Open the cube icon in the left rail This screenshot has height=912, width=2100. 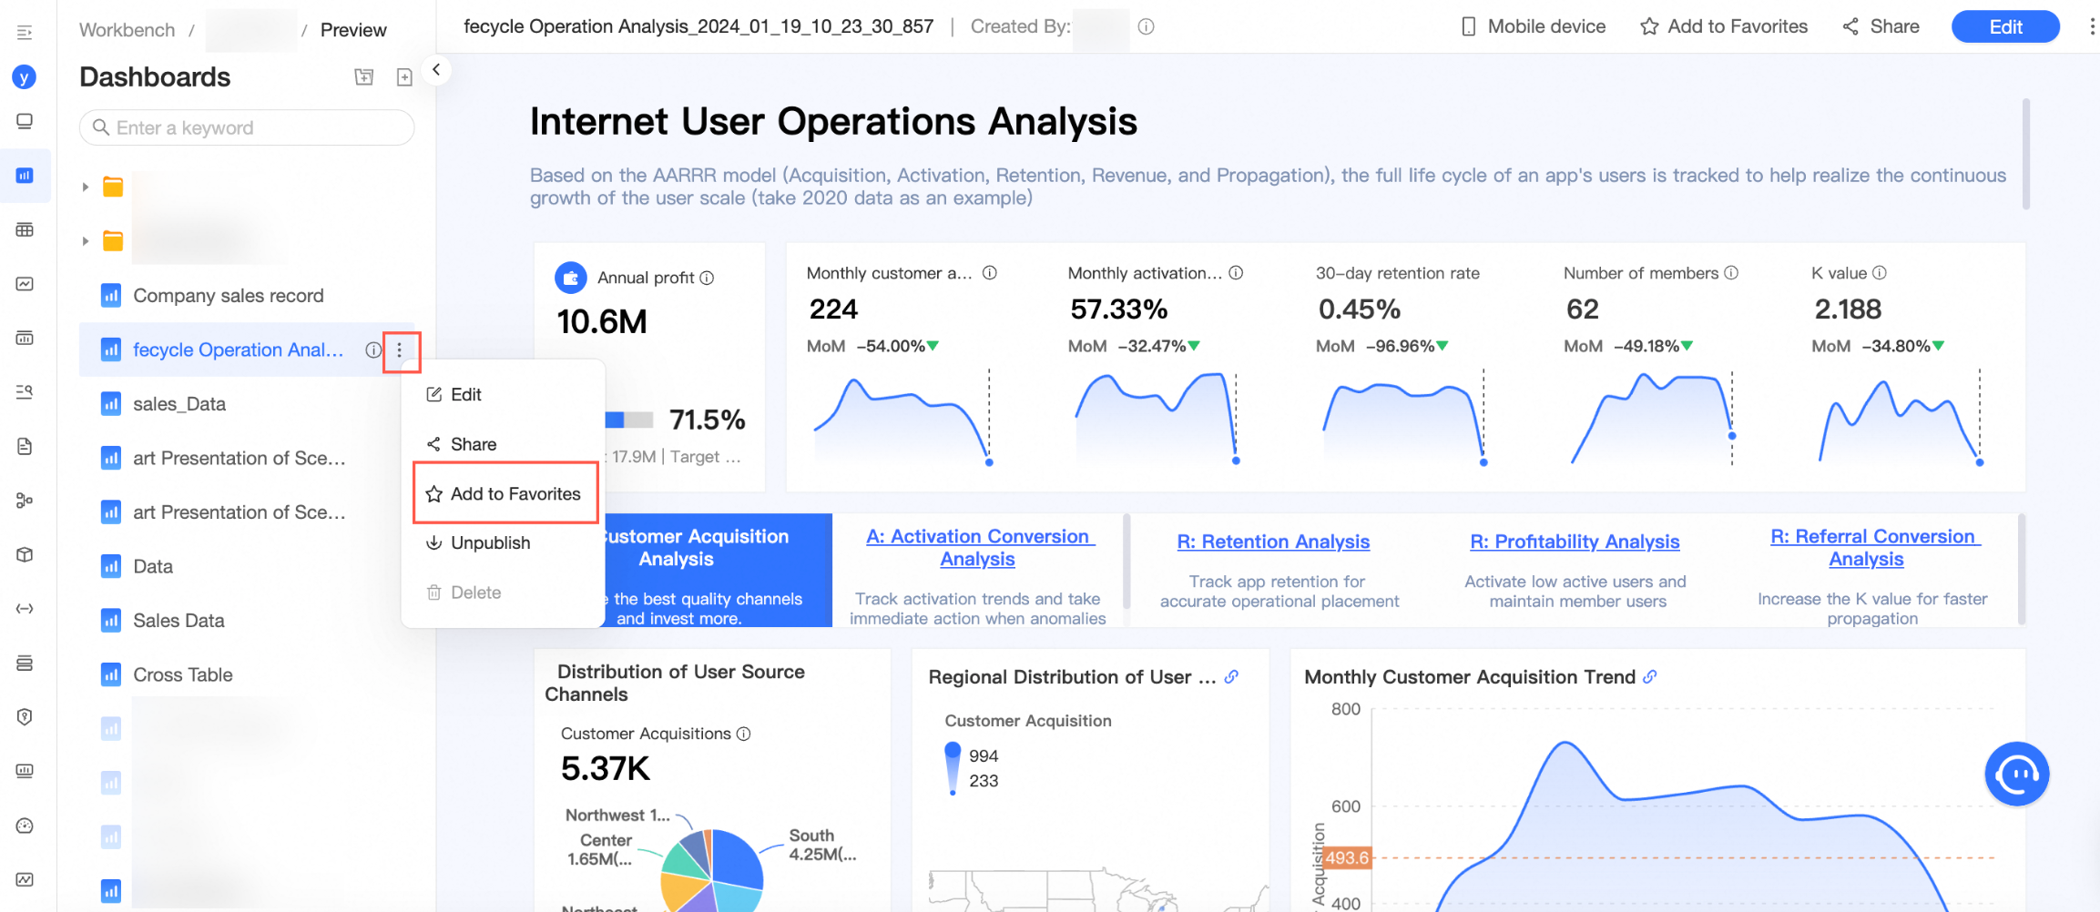click(x=25, y=554)
